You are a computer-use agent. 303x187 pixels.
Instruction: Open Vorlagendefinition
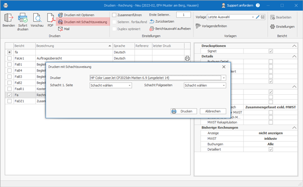pyautogui.click(x=211, y=26)
